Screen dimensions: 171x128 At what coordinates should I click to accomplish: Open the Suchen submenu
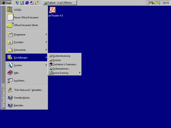(27, 65)
